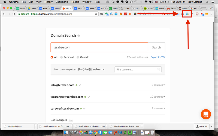Open the App Store dock icon
Screen dimensions: 218x136
coord(90,132)
